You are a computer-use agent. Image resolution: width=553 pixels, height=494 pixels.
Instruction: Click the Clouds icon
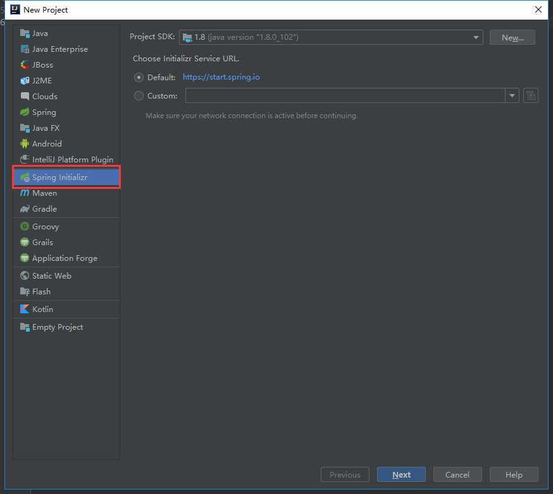click(x=25, y=97)
